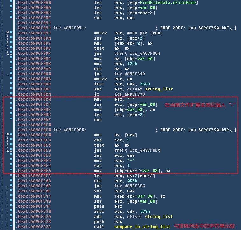Image resolution: width=241 pixels, height=230 pixels.
Task: Jump to loc_6A9CFC9B on the jnb line
Action: click(x=130, y=74)
